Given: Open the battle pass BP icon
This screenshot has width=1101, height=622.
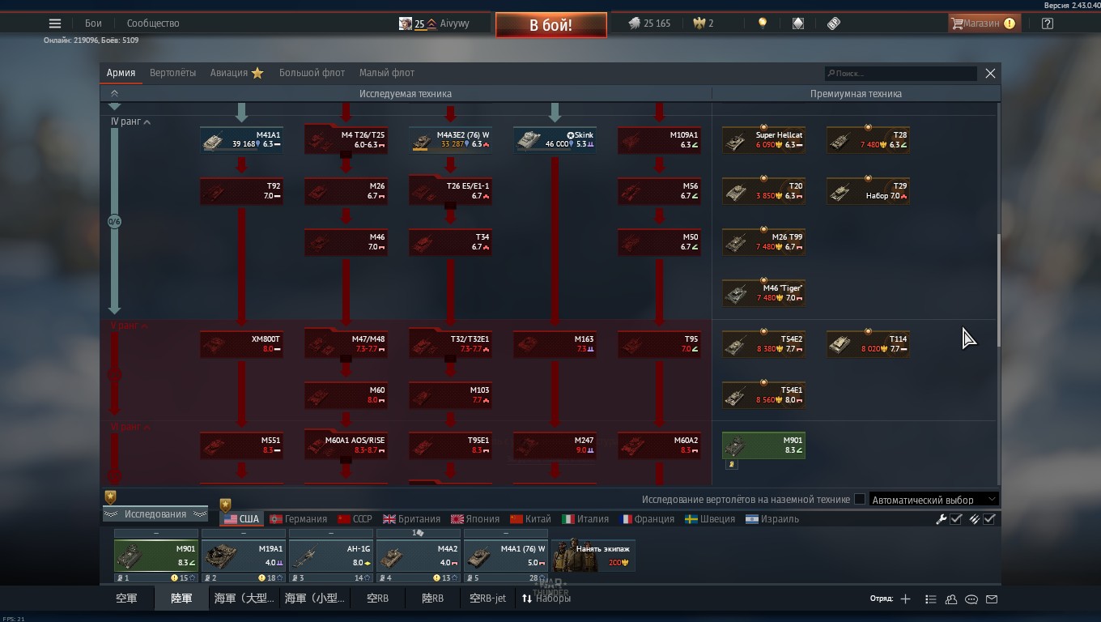Looking at the screenshot, I should (834, 23).
